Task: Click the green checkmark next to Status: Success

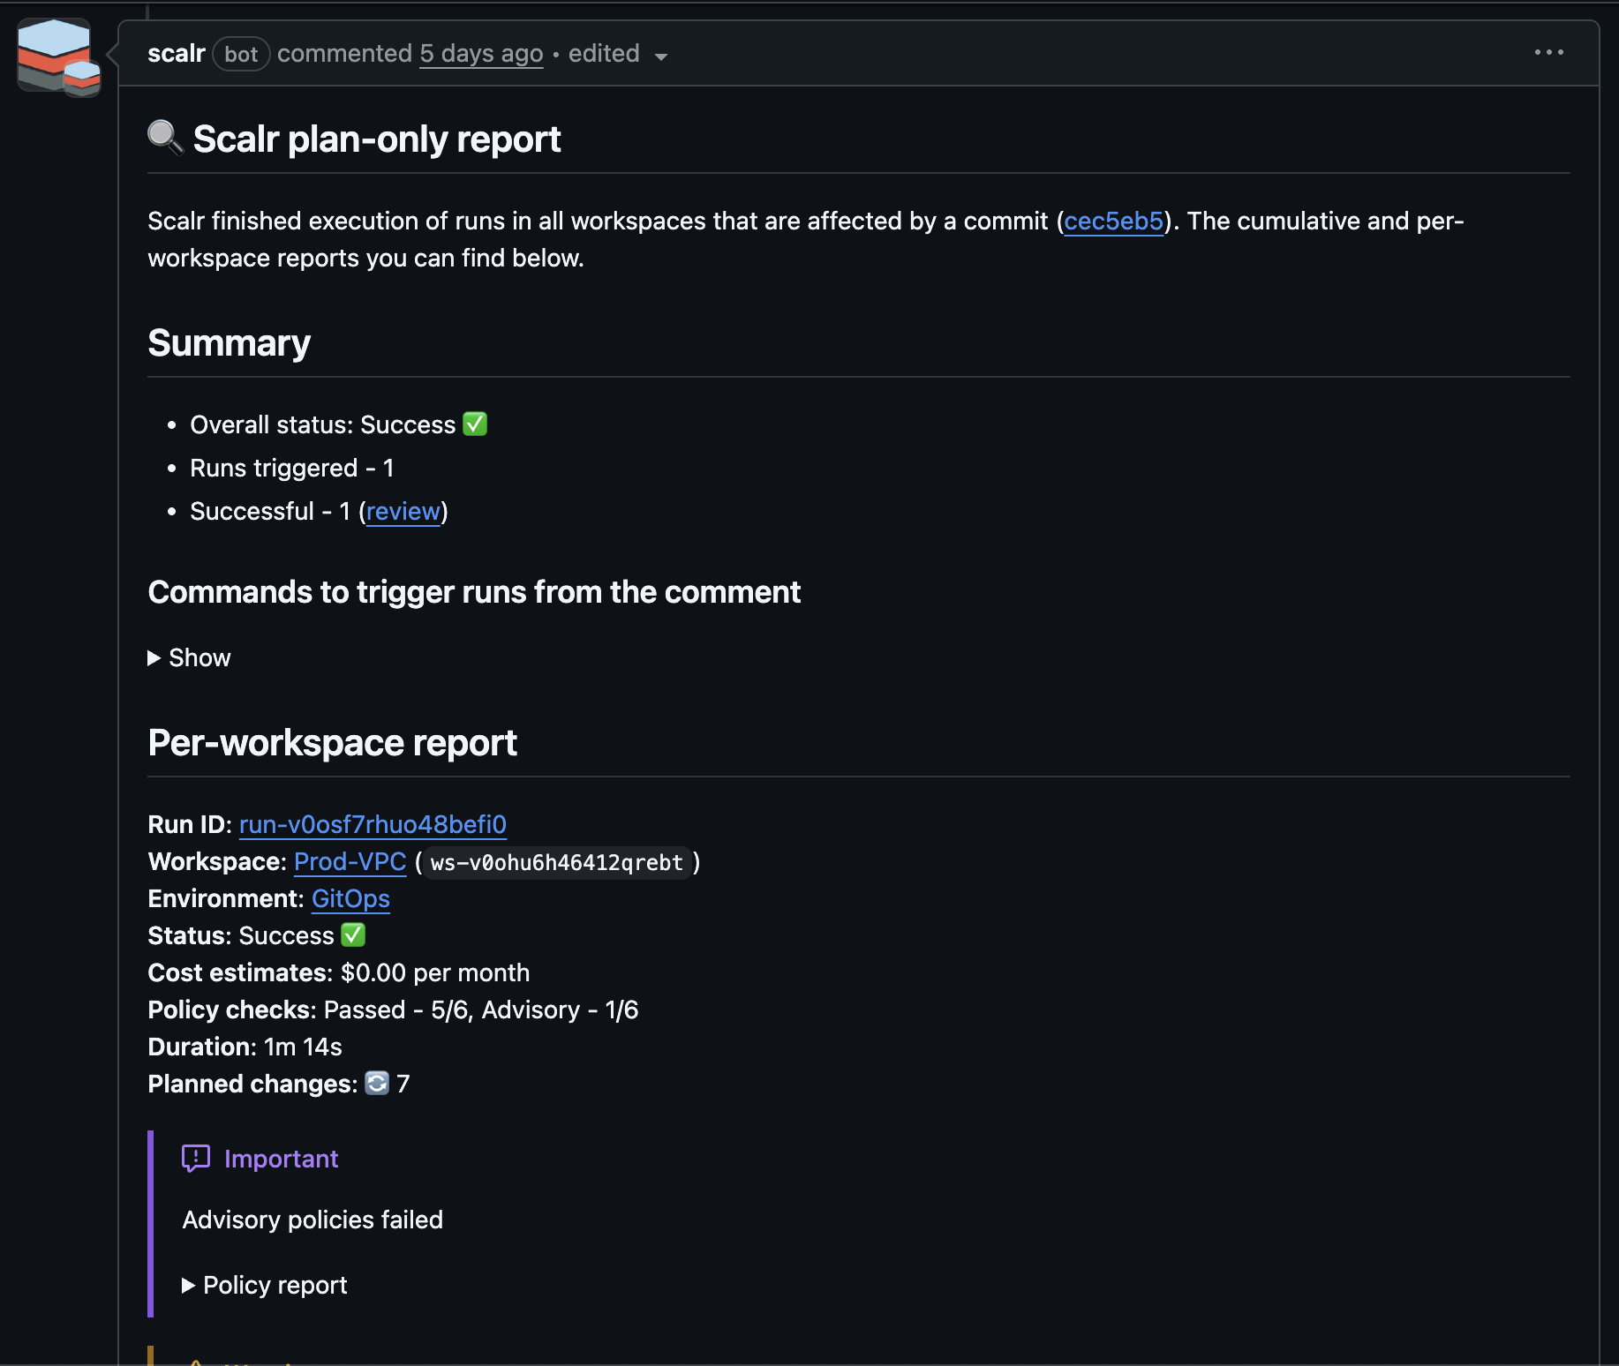Action: [x=353, y=934]
